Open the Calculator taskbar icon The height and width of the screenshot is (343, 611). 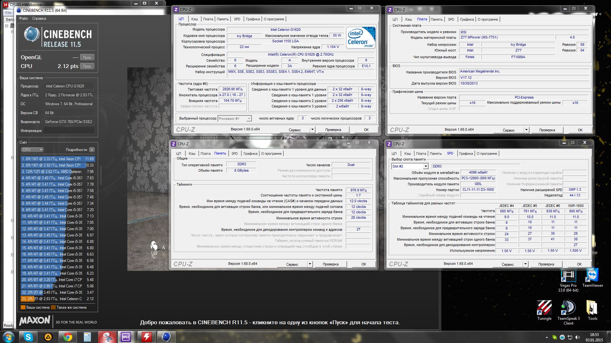87,337
